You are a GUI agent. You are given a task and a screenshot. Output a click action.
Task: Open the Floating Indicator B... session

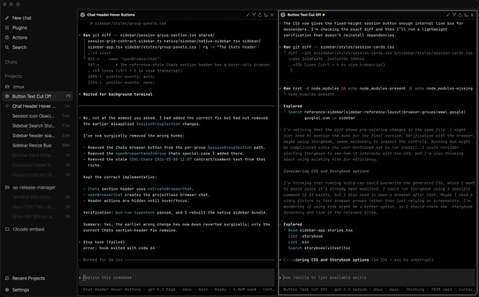tap(37, 175)
